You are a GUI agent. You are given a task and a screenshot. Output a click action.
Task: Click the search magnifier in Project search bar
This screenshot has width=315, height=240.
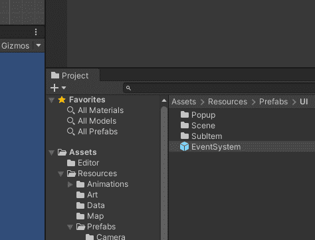coord(128,88)
